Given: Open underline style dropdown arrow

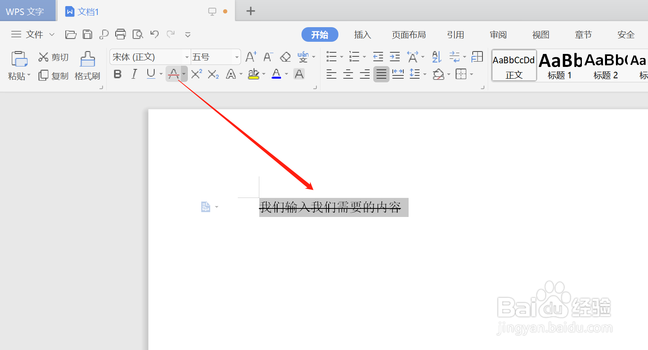Looking at the screenshot, I should 161,74.
